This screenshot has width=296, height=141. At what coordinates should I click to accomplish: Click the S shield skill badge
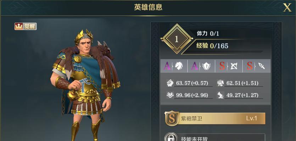pyautogui.click(x=172, y=118)
